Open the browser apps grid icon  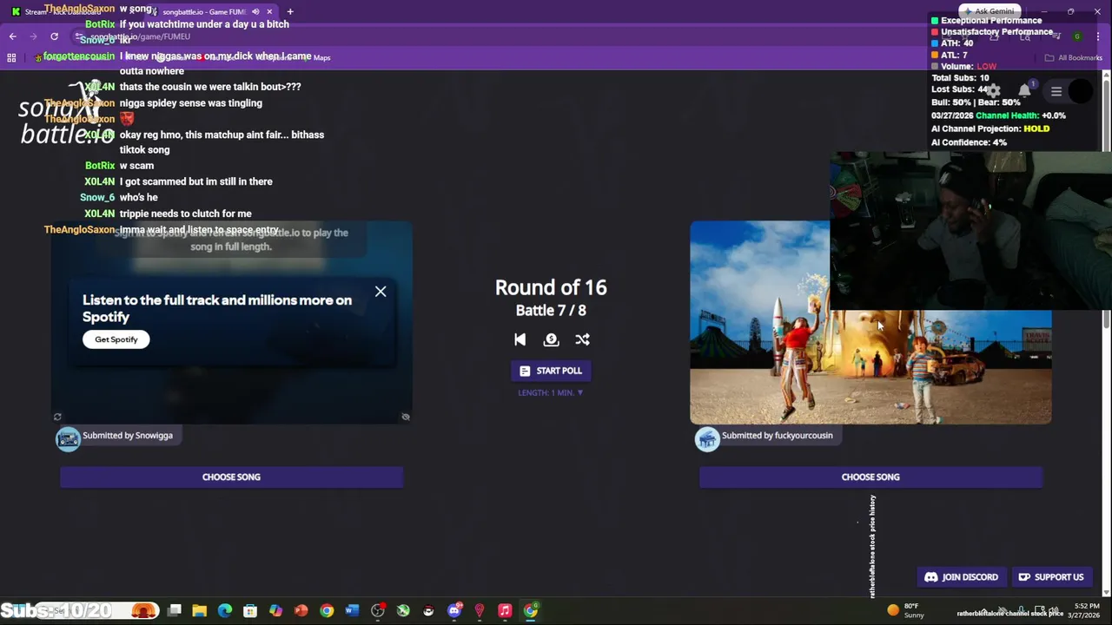[11, 57]
